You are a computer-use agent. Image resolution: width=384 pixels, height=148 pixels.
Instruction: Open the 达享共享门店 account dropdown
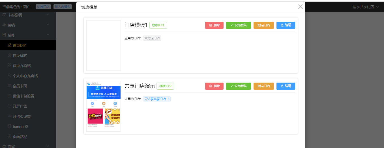(365, 7)
